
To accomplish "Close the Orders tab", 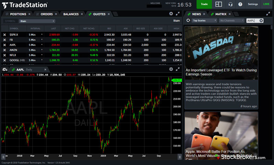I will click(x=56, y=14).
